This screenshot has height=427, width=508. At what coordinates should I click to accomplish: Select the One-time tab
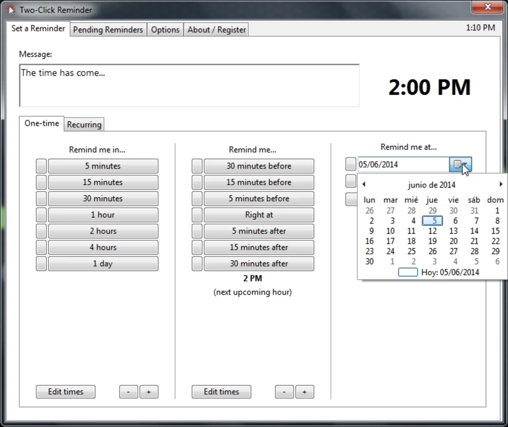(42, 123)
